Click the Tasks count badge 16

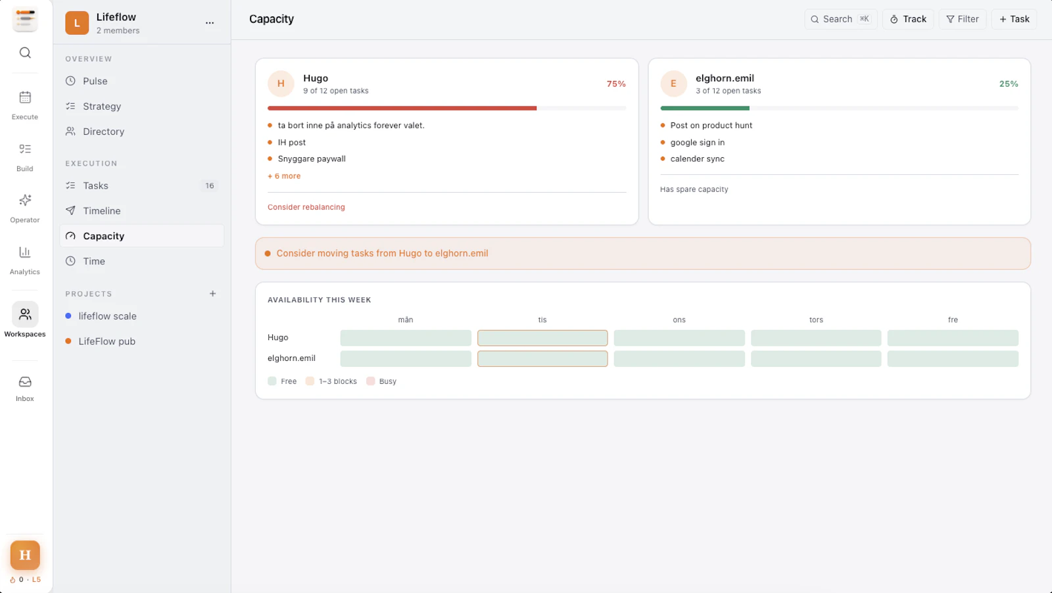click(x=210, y=186)
